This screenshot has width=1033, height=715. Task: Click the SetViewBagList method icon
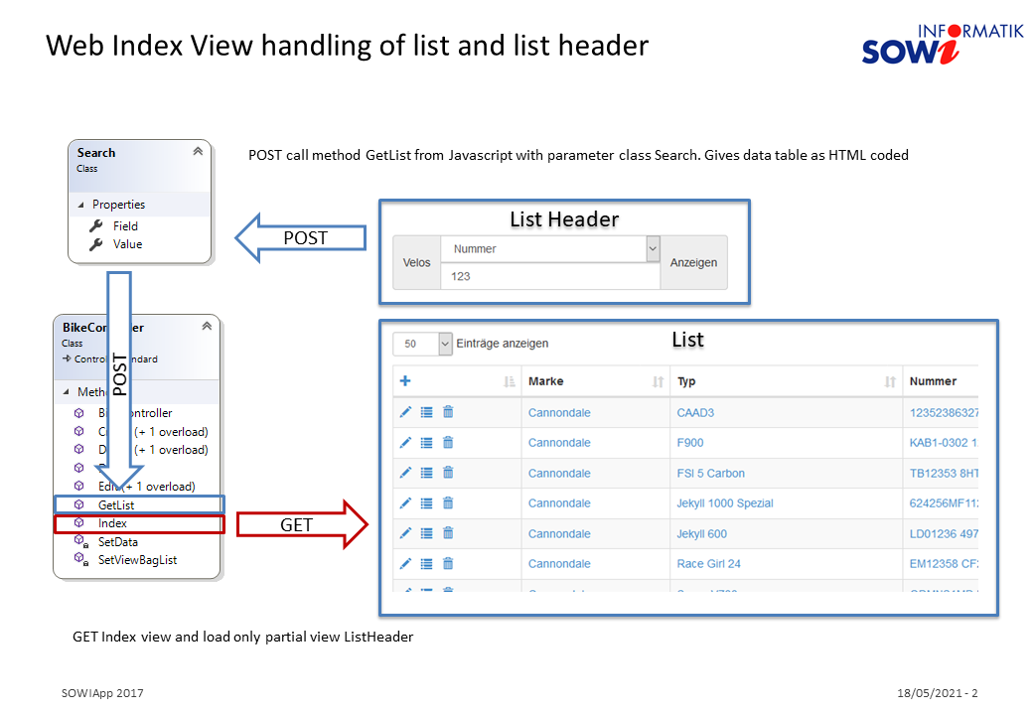tap(78, 560)
